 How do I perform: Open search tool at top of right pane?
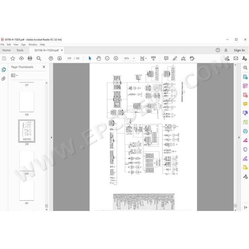[x=245, y=68]
